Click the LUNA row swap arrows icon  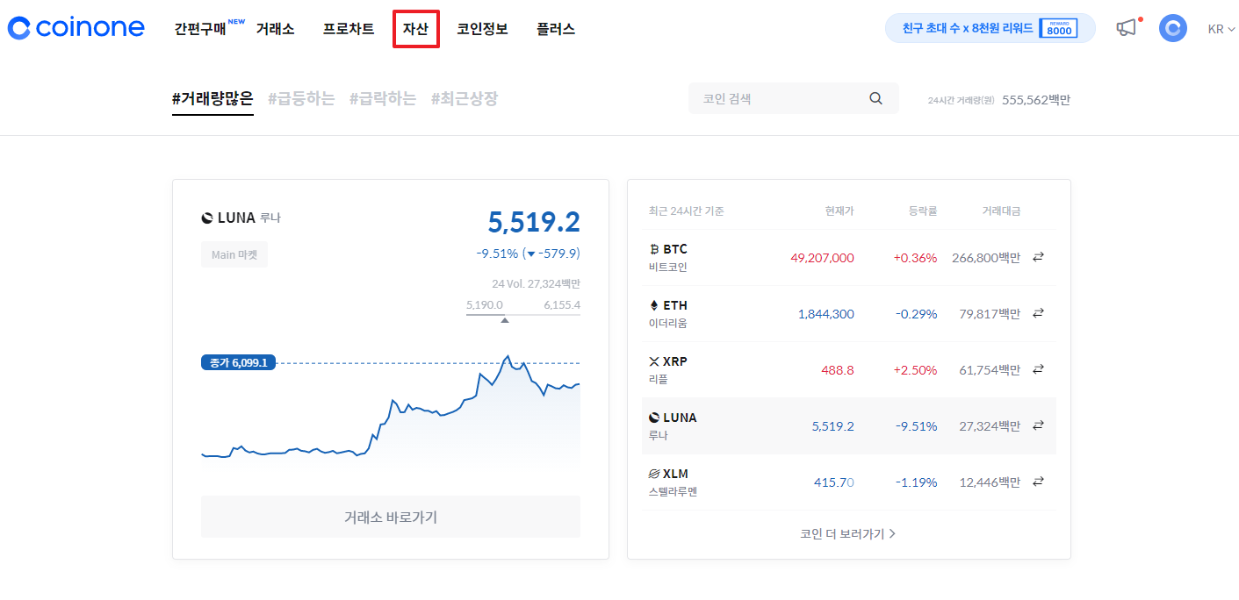1038,425
